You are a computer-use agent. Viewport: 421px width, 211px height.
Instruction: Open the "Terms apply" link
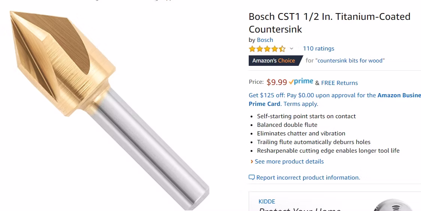tap(301, 104)
